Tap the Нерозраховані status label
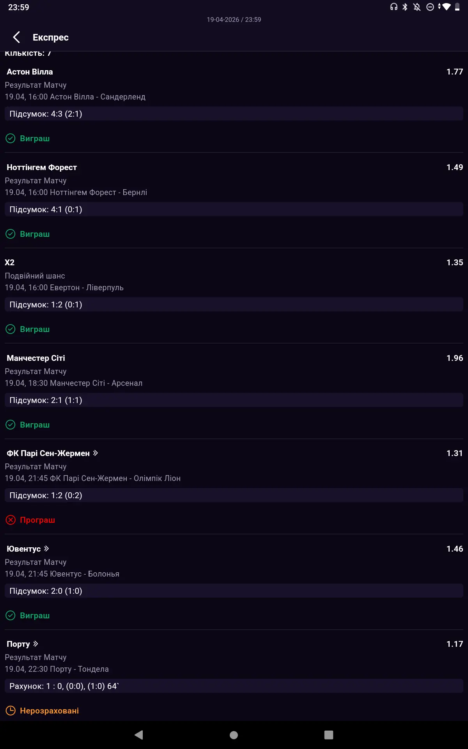Image resolution: width=468 pixels, height=749 pixels. [49, 711]
